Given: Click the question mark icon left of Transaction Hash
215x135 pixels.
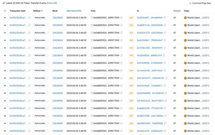Looking at the screenshot, I should coord(5,11).
